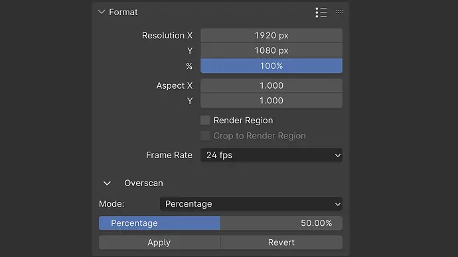Click the Apply button
The height and width of the screenshot is (257, 458).
coord(159,242)
